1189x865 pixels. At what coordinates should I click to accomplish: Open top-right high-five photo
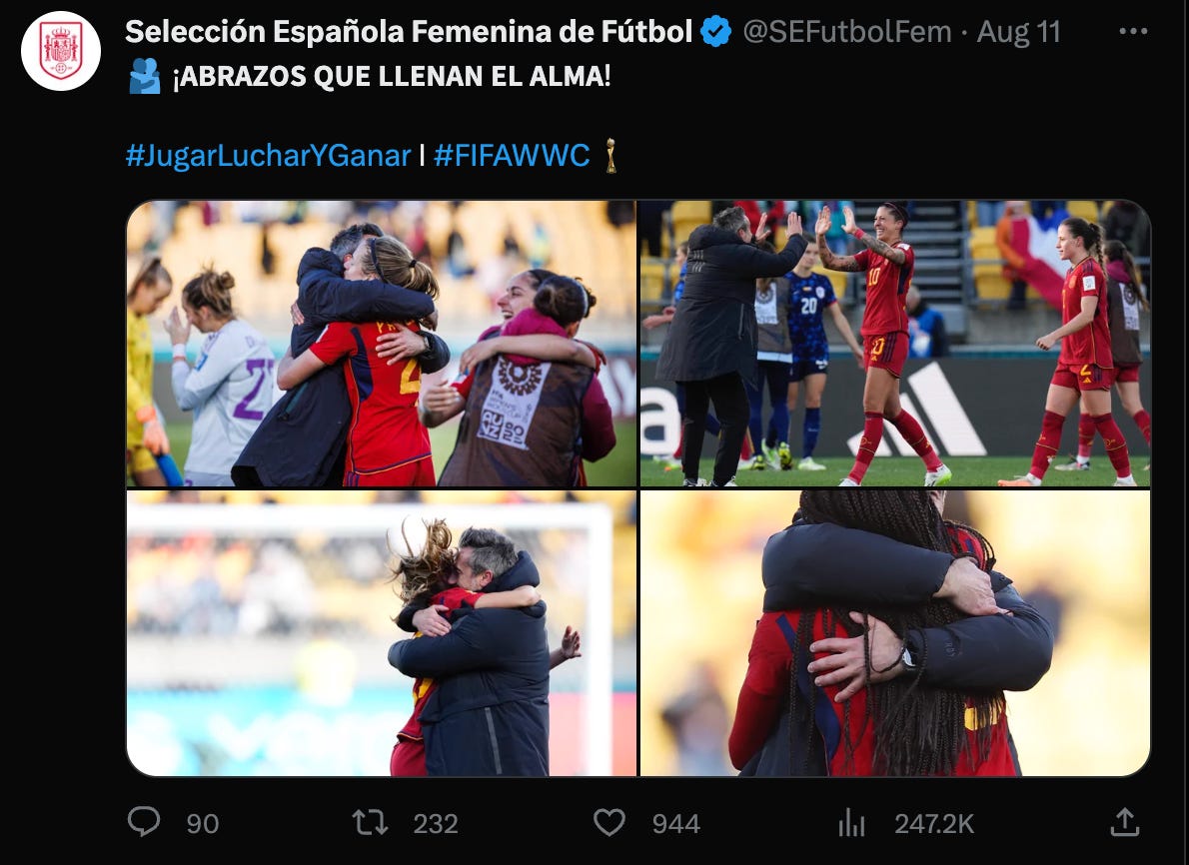click(x=895, y=344)
